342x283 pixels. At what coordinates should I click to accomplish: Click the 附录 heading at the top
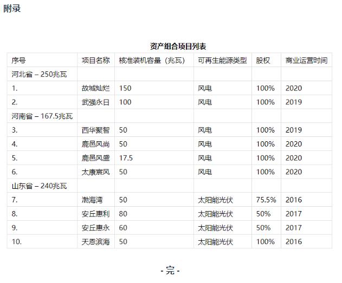pyautogui.click(x=12, y=9)
